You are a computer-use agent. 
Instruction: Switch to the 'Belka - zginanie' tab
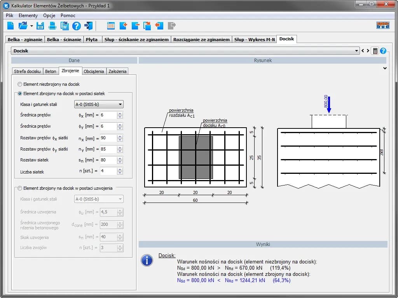(x=25, y=40)
